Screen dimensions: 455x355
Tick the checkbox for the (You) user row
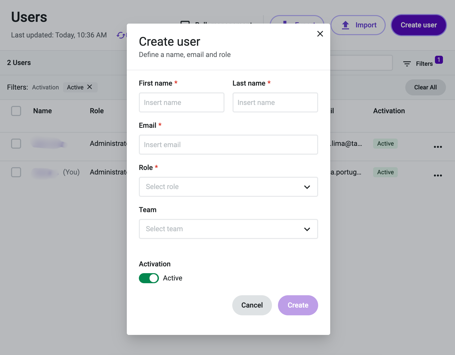click(x=16, y=172)
